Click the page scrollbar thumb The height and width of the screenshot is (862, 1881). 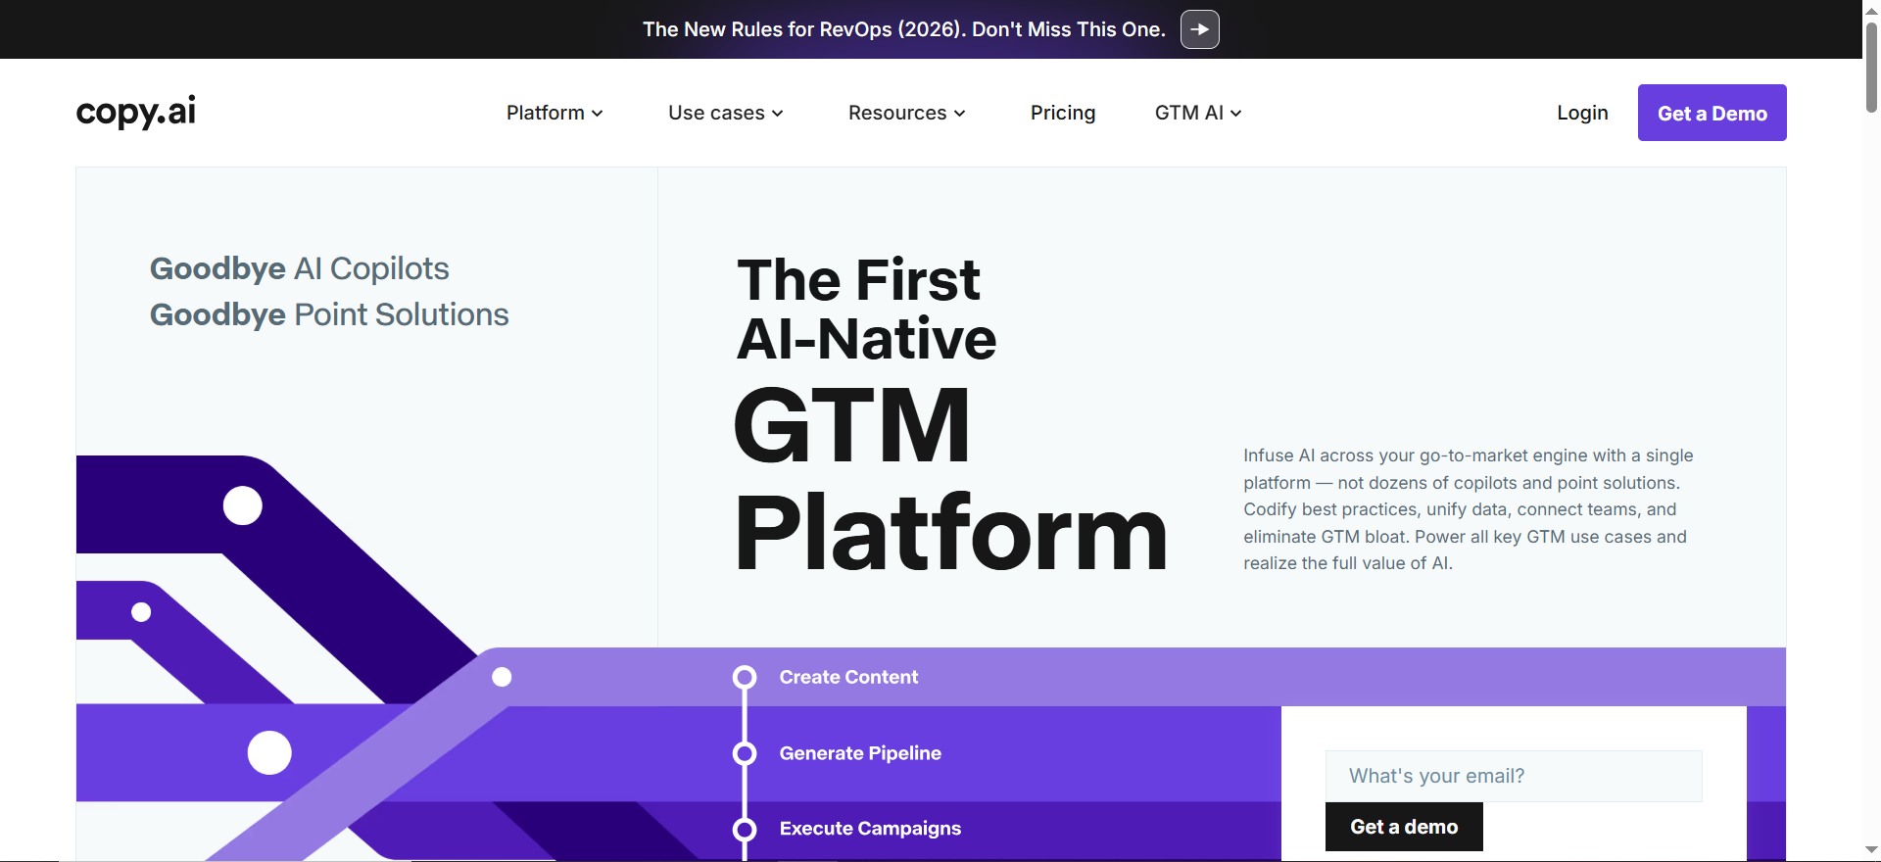click(x=1871, y=66)
